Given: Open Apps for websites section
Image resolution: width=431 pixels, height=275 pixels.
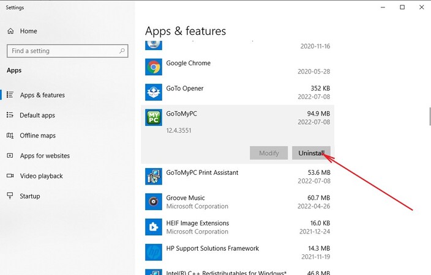Looking at the screenshot, I should coord(45,156).
